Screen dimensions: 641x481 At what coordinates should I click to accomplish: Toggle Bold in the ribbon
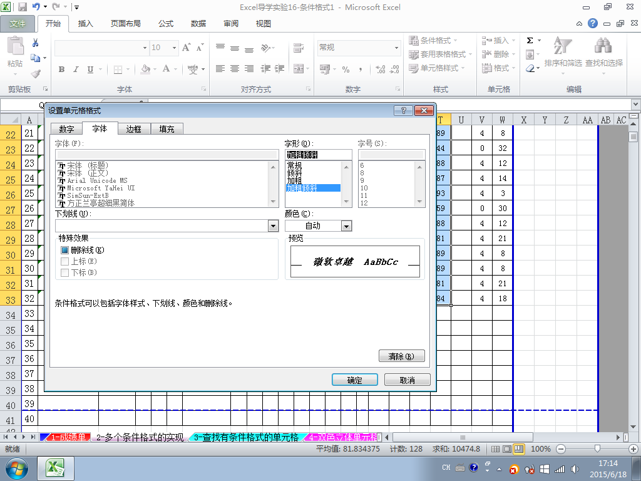62,69
